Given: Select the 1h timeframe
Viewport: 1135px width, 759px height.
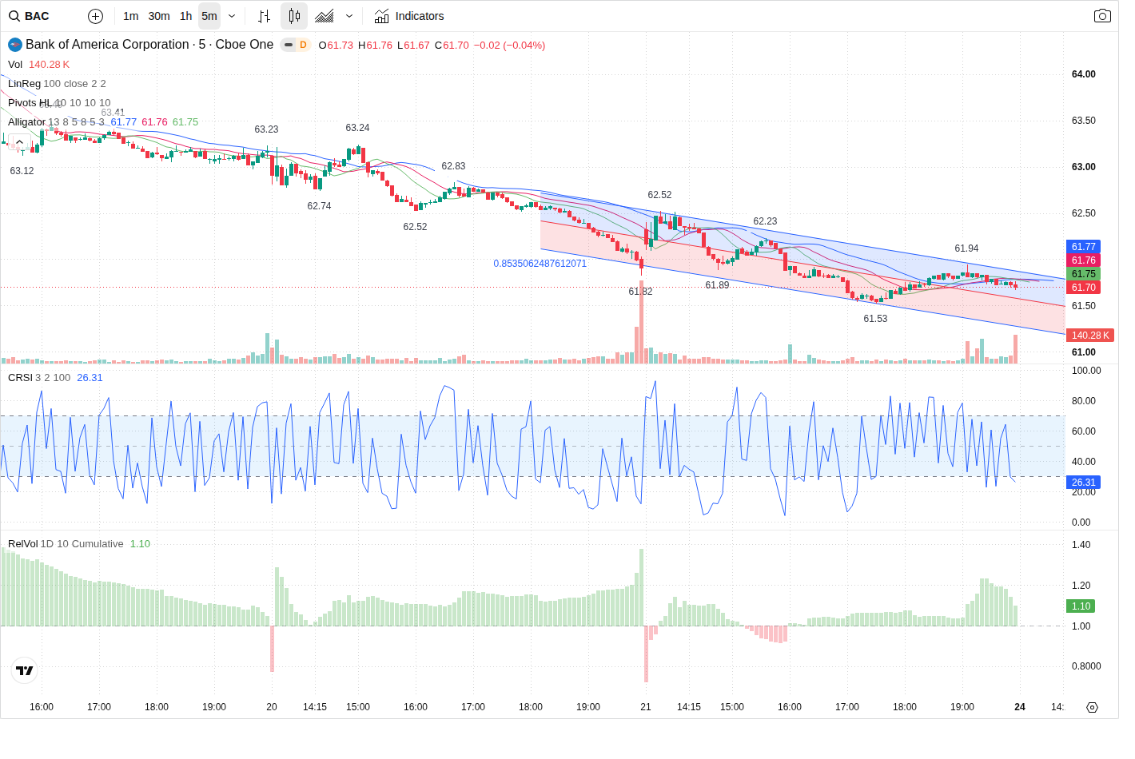Looking at the screenshot, I should tap(185, 16).
